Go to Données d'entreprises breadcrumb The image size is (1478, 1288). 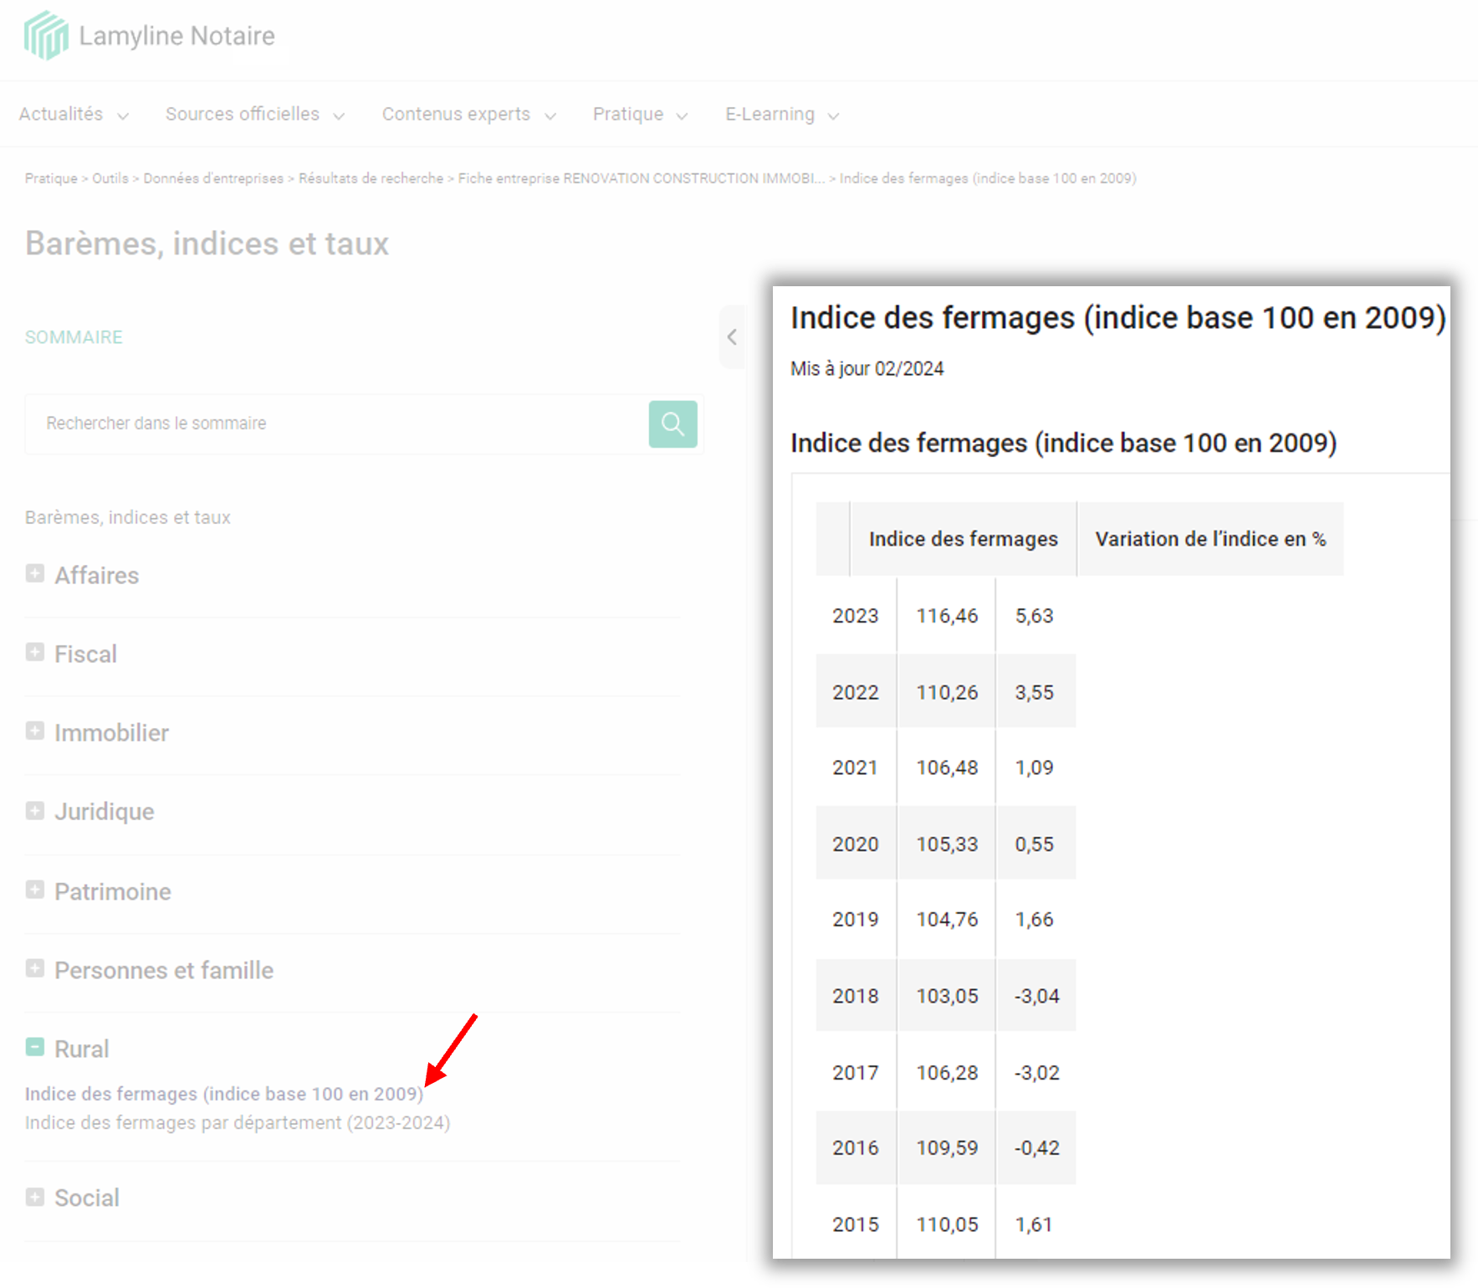pos(213,178)
